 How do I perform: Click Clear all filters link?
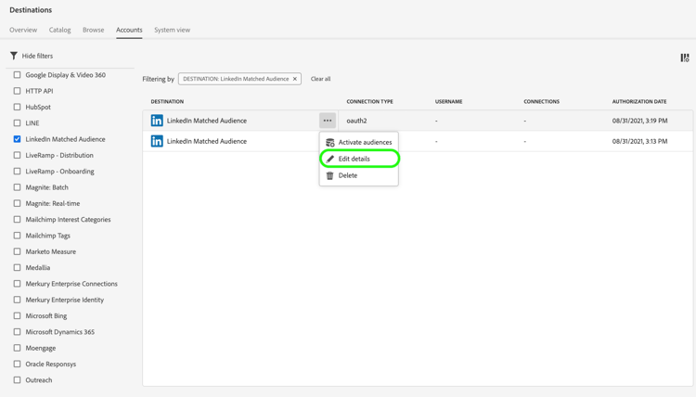pos(320,79)
